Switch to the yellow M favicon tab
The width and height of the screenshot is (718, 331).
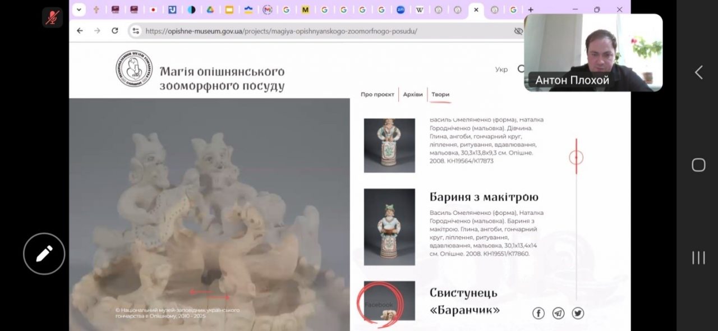point(305,10)
